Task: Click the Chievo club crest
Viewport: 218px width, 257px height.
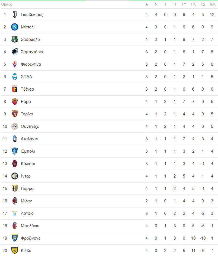Action: (x=15, y=250)
